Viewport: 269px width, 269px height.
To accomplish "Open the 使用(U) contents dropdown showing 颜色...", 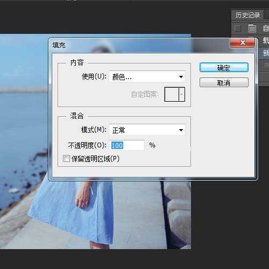I will pos(147,77).
